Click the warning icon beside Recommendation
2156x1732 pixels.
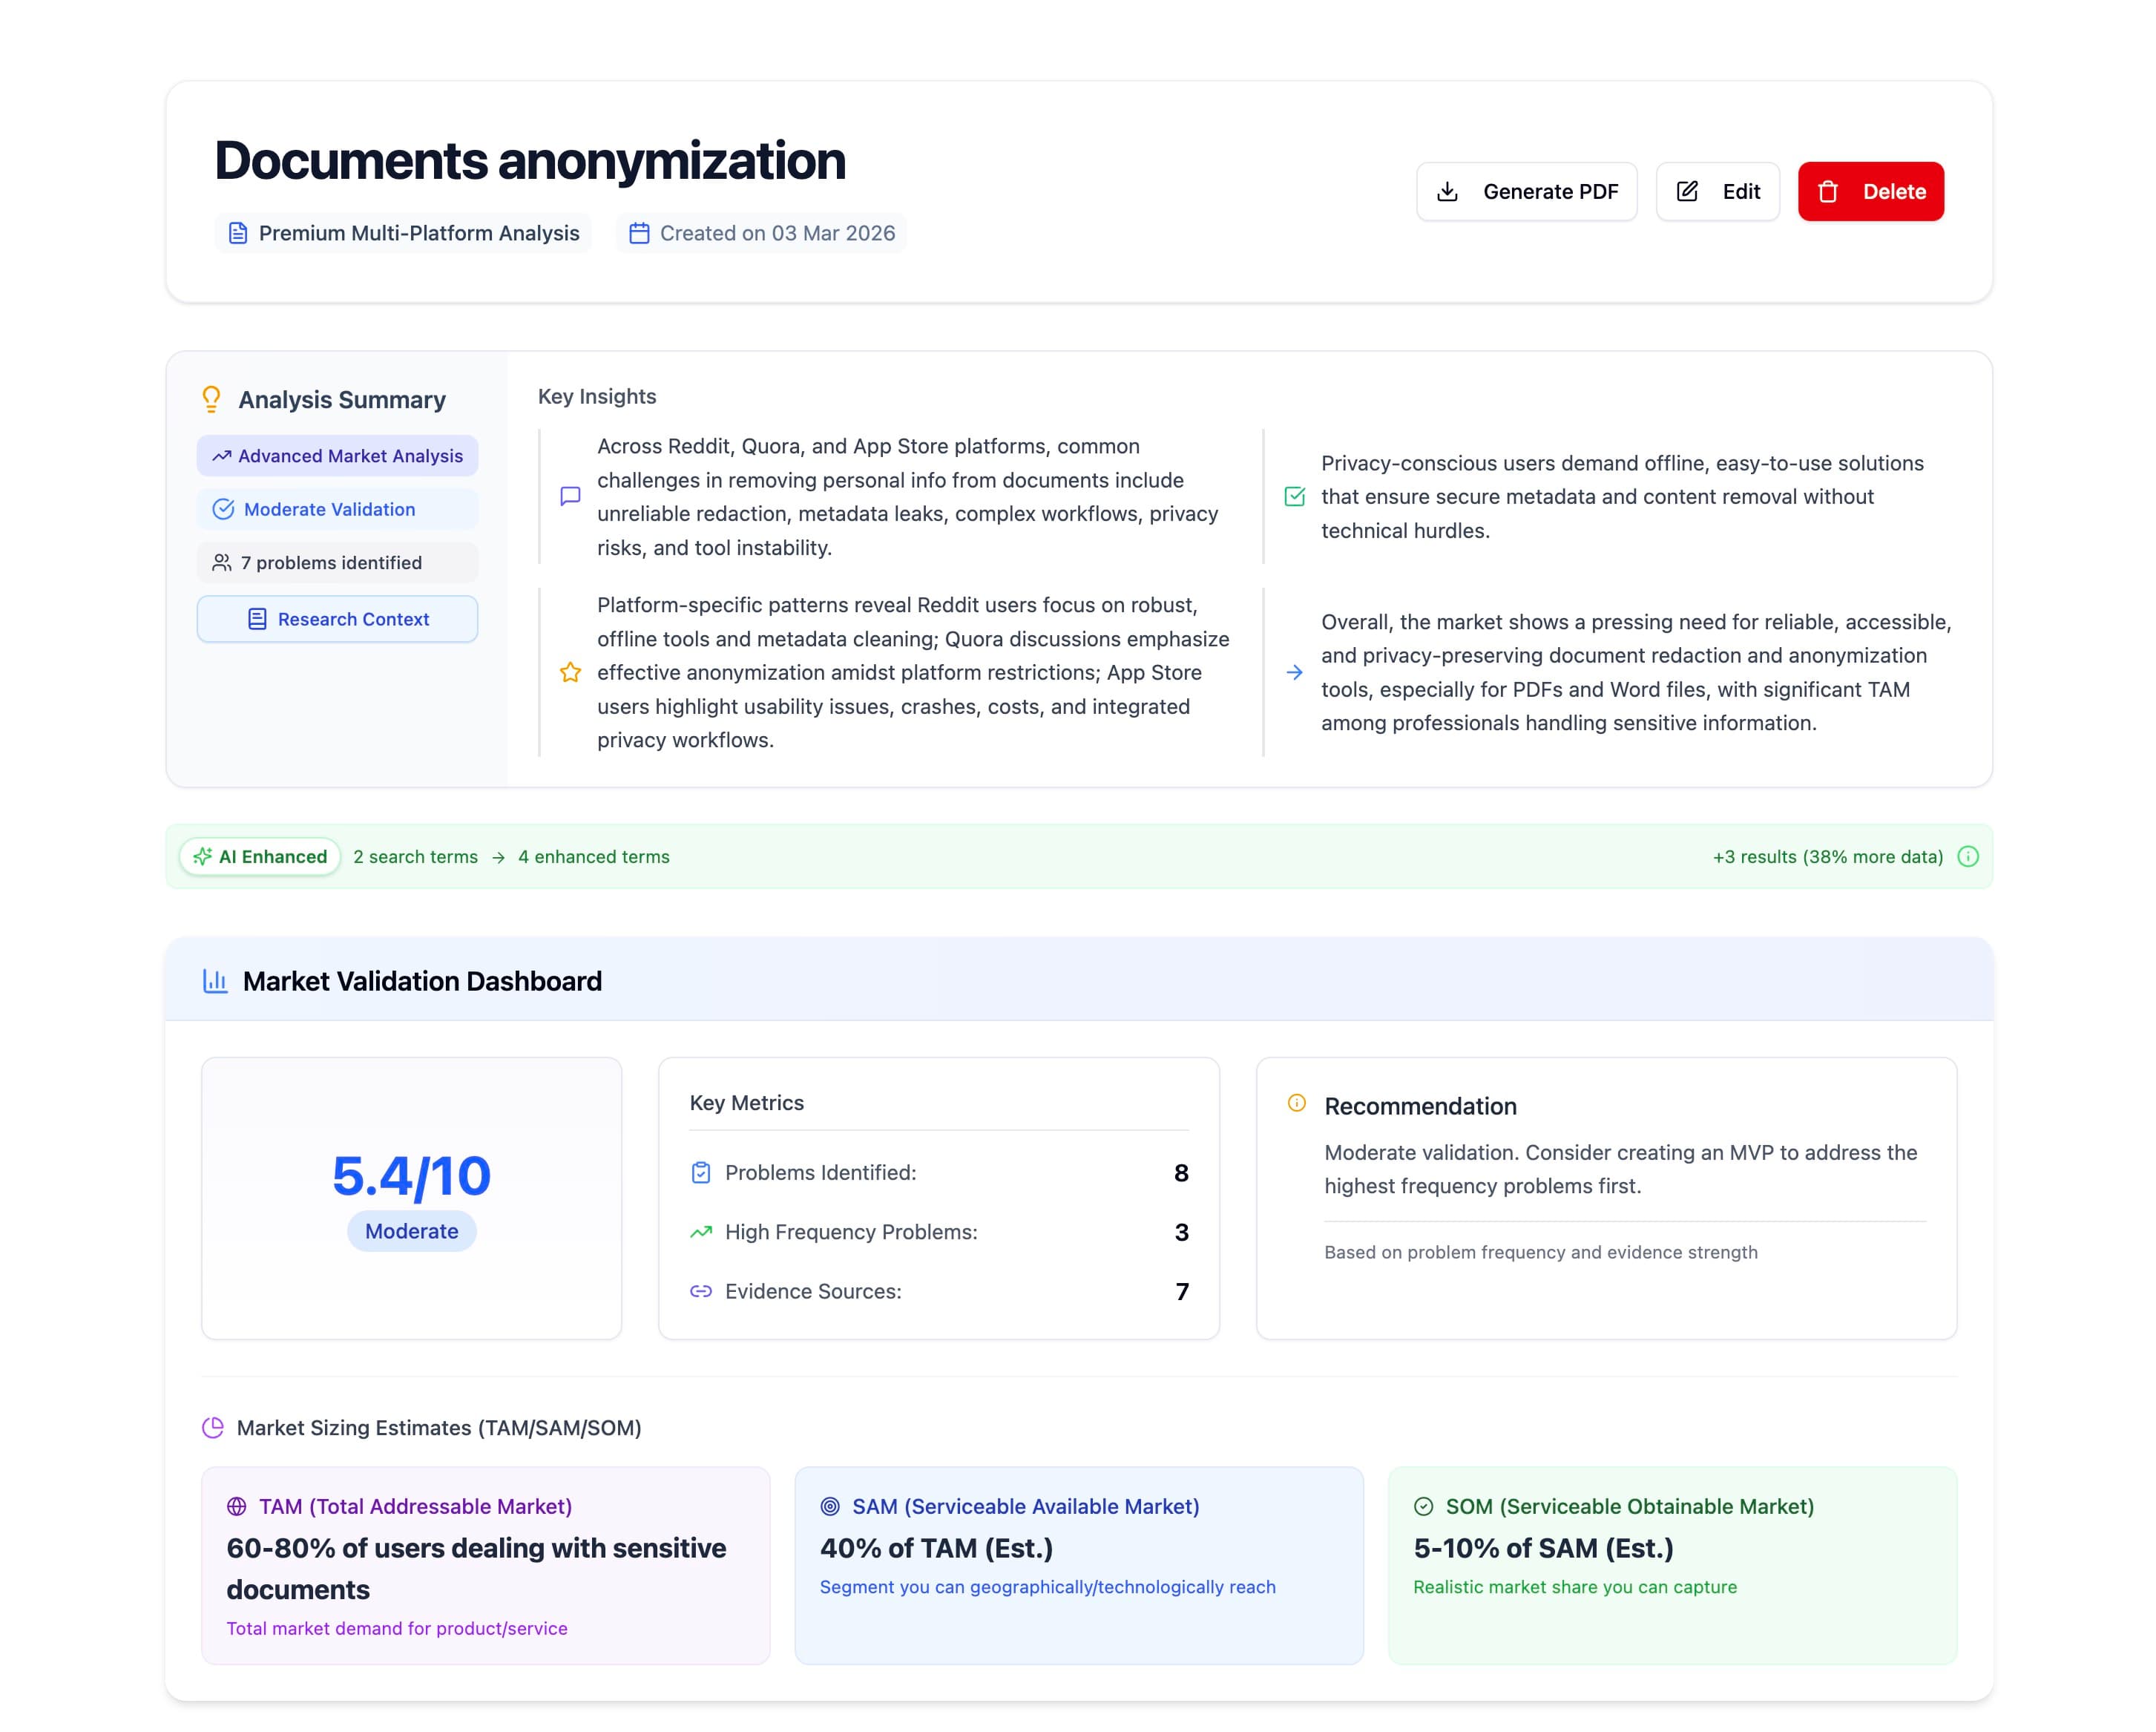click(1297, 1103)
